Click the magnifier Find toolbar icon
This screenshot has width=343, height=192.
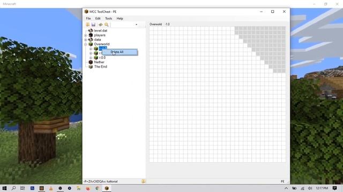(x=107, y=25)
